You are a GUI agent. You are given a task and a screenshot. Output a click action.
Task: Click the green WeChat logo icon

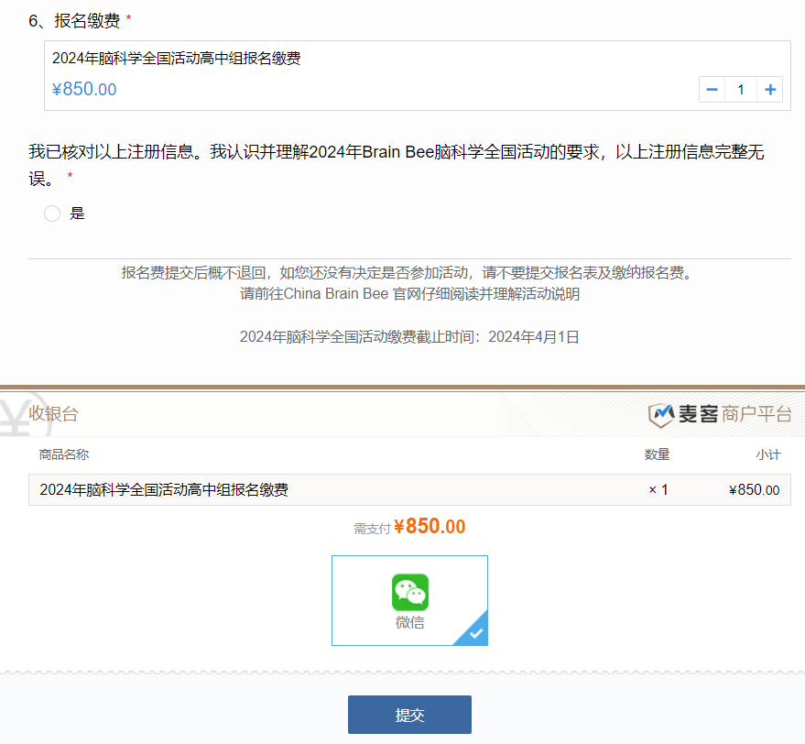[x=410, y=592]
